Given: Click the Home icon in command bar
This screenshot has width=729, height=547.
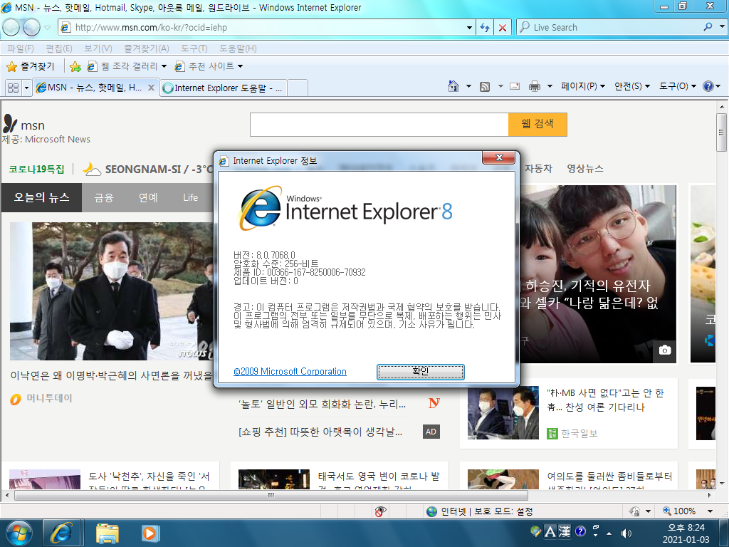Looking at the screenshot, I should pos(453,86).
